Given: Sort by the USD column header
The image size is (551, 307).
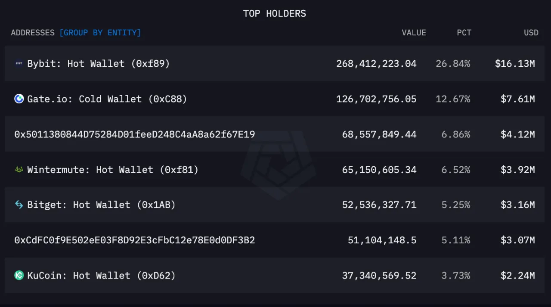Looking at the screenshot, I should pyautogui.click(x=531, y=33).
